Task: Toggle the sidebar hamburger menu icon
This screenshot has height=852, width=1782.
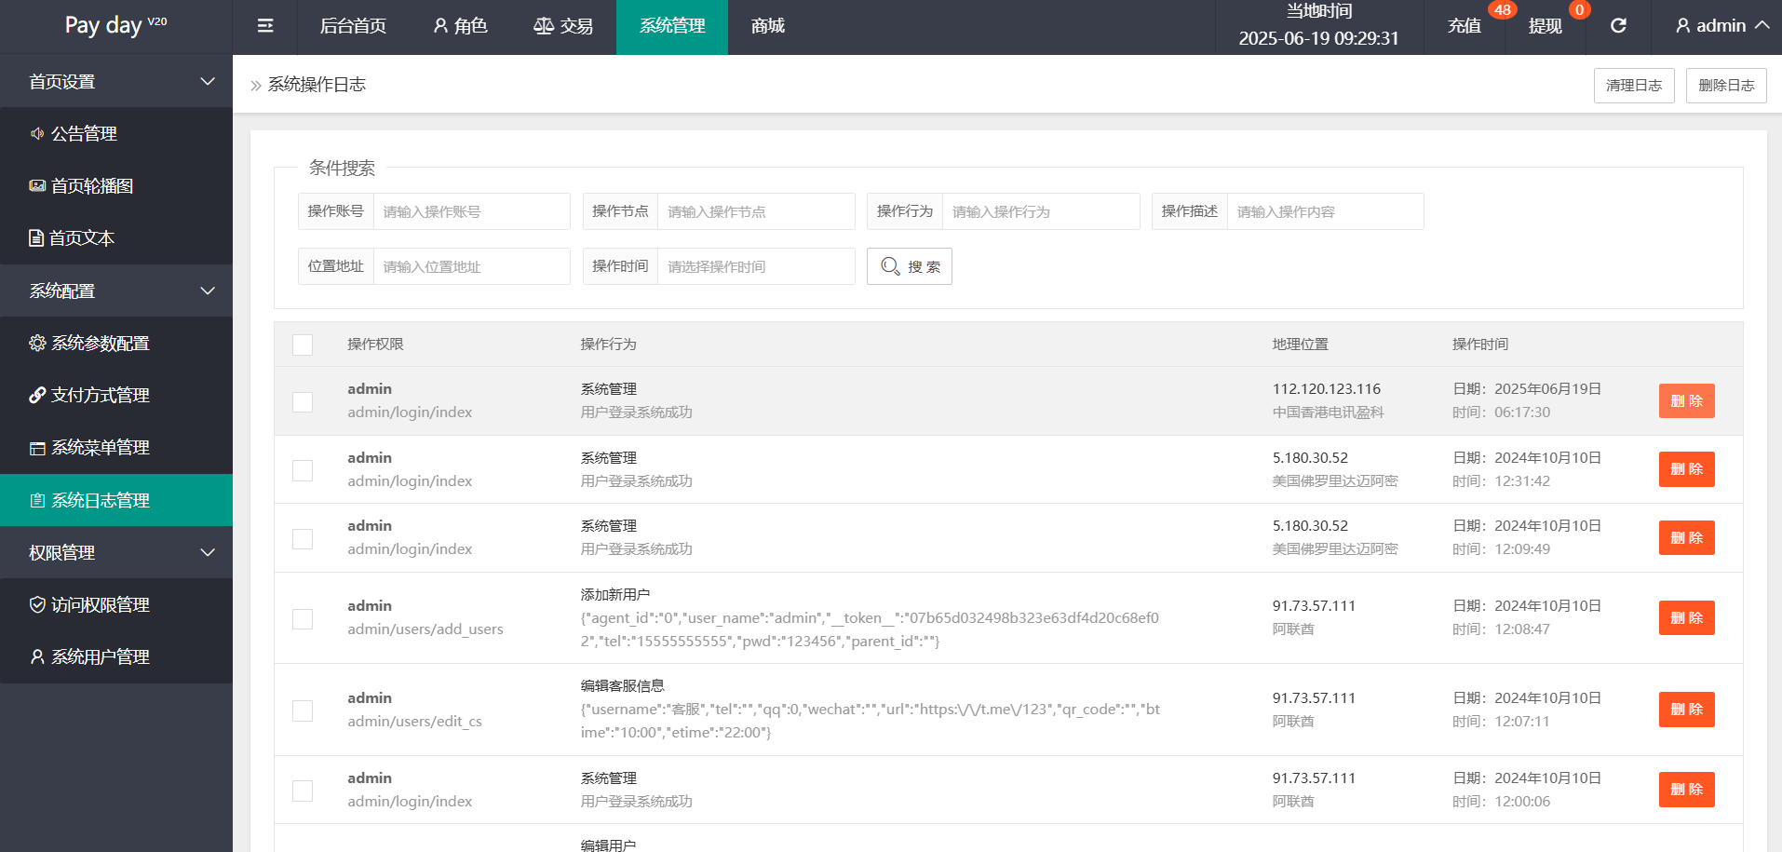Action: pyautogui.click(x=265, y=26)
